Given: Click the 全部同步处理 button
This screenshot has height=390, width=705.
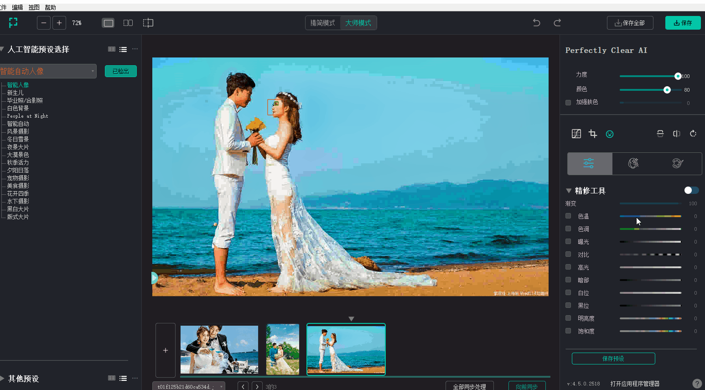Looking at the screenshot, I should [x=470, y=386].
